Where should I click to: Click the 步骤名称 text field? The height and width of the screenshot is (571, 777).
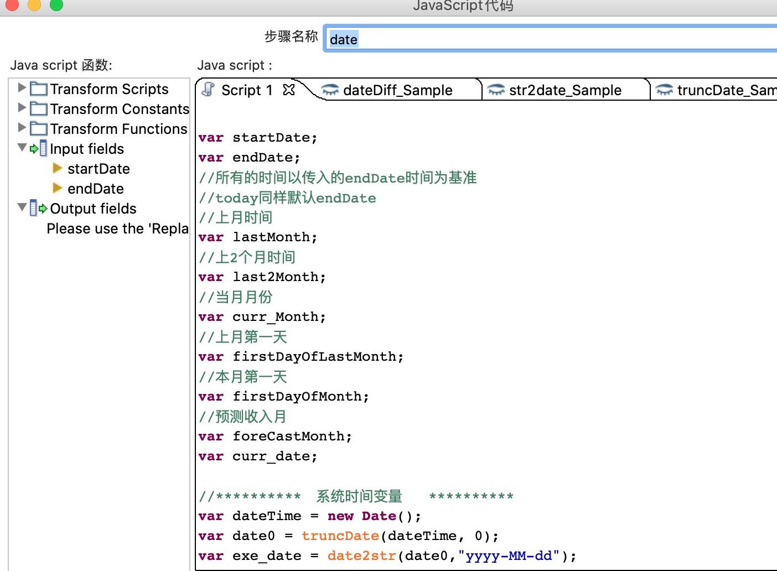click(x=443, y=39)
